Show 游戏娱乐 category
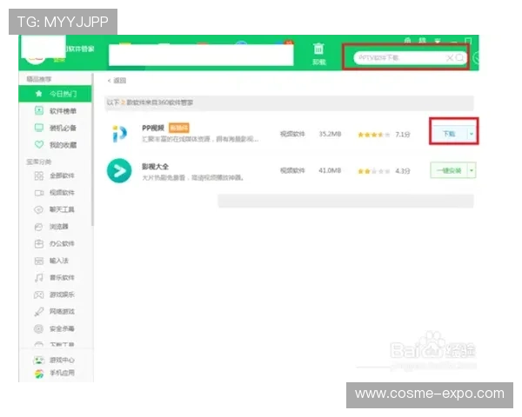 55,295
